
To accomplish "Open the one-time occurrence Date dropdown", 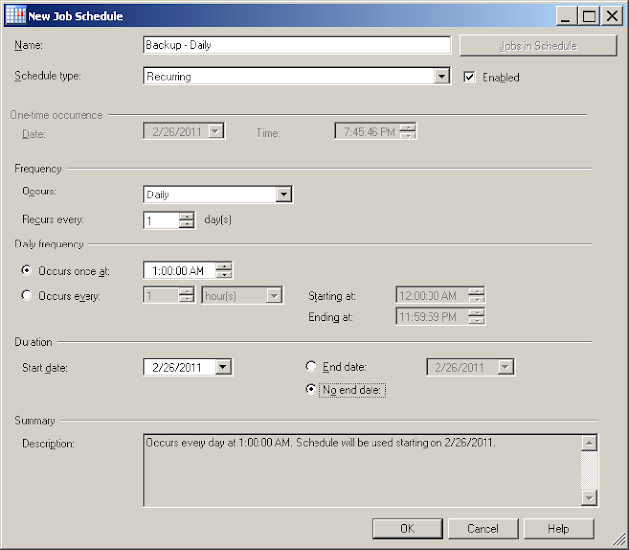I will (216, 131).
